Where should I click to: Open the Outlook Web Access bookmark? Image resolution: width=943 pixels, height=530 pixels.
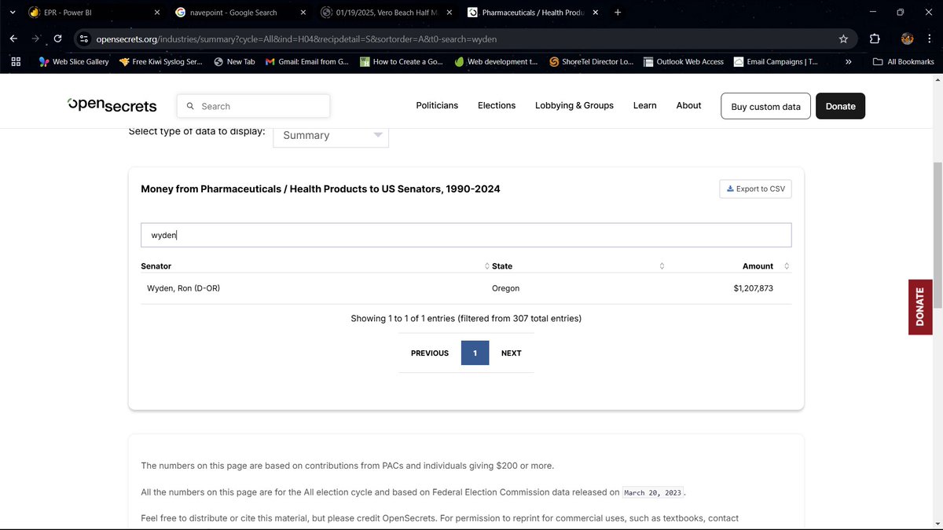(684, 61)
